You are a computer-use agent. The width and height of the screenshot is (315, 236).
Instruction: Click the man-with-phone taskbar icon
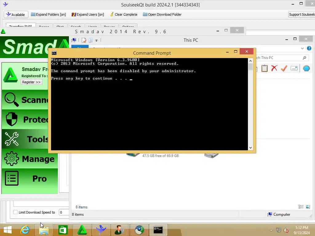[x=120, y=230]
